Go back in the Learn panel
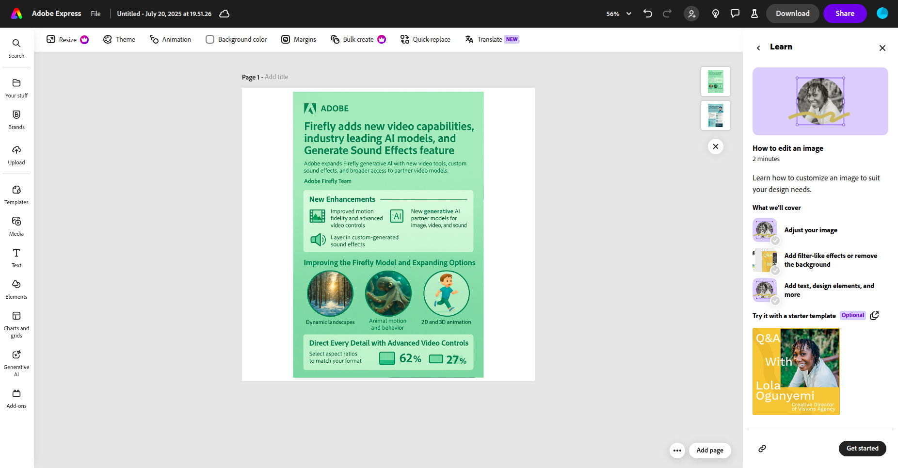 click(758, 48)
